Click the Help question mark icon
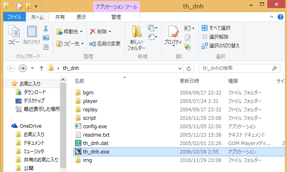The height and width of the screenshot is (172, 287). click(281, 17)
